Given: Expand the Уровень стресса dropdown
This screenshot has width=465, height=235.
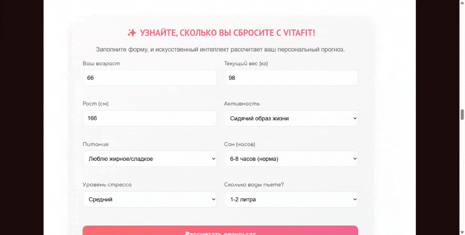Looking at the screenshot, I should click(x=149, y=199).
